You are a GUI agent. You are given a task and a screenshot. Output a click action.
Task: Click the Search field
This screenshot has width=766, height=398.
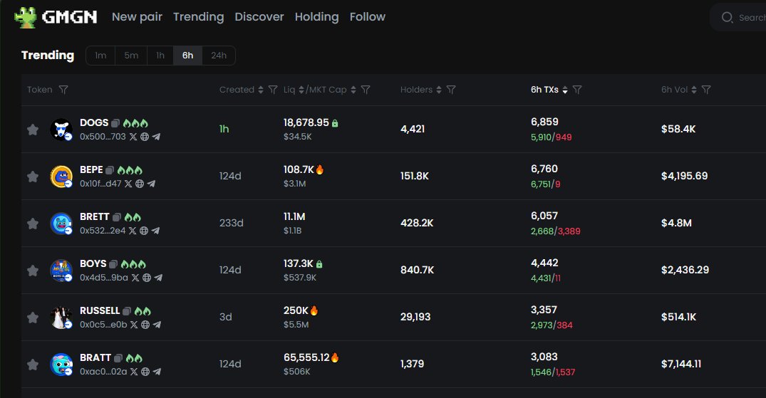[x=739, y=18]
